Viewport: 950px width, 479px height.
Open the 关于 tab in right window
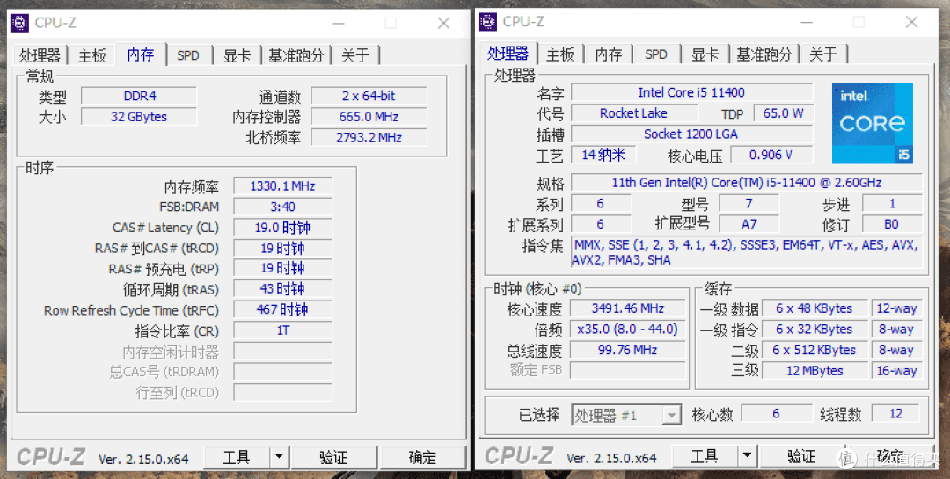coord(822,54)
